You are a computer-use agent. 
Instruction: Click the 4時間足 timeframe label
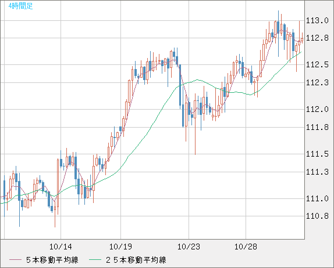(x=21, y=6)
